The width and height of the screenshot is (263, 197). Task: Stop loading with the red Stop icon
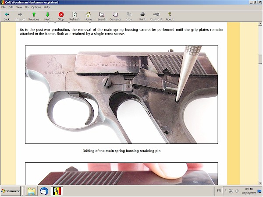(61, 16)
